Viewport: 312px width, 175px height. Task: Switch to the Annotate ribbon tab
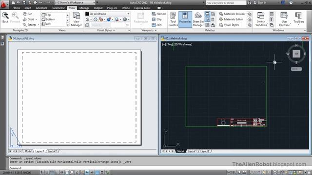41,8
